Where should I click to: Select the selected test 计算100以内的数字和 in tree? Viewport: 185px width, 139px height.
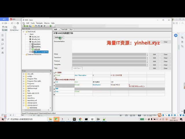click(x=41, y=52)
